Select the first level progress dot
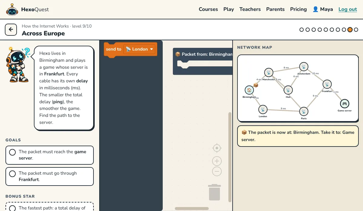The width and height of the screenshot is (363, 211). (302, 30)
